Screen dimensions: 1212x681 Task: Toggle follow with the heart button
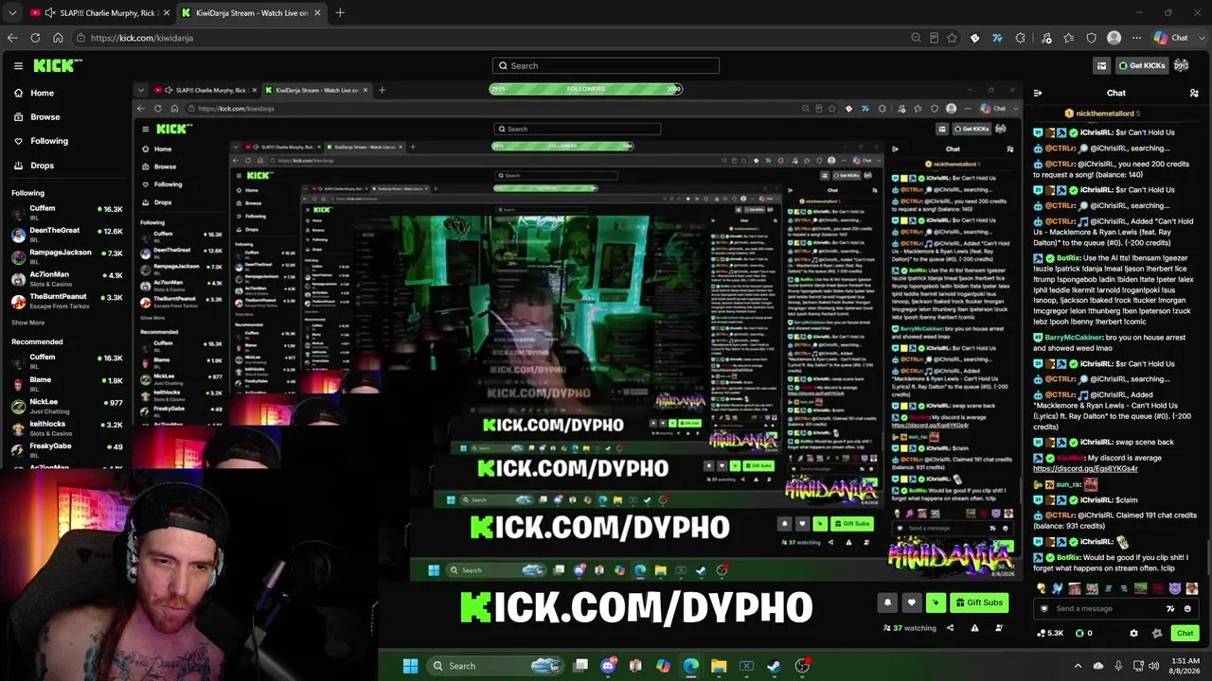[x=912, y=602]
